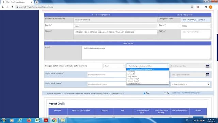
Task: Open exporter Address dropdown
Action: (115, 32)
